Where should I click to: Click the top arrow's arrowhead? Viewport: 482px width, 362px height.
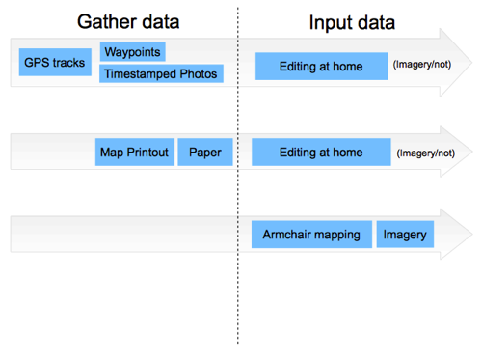tap(455, 63)
